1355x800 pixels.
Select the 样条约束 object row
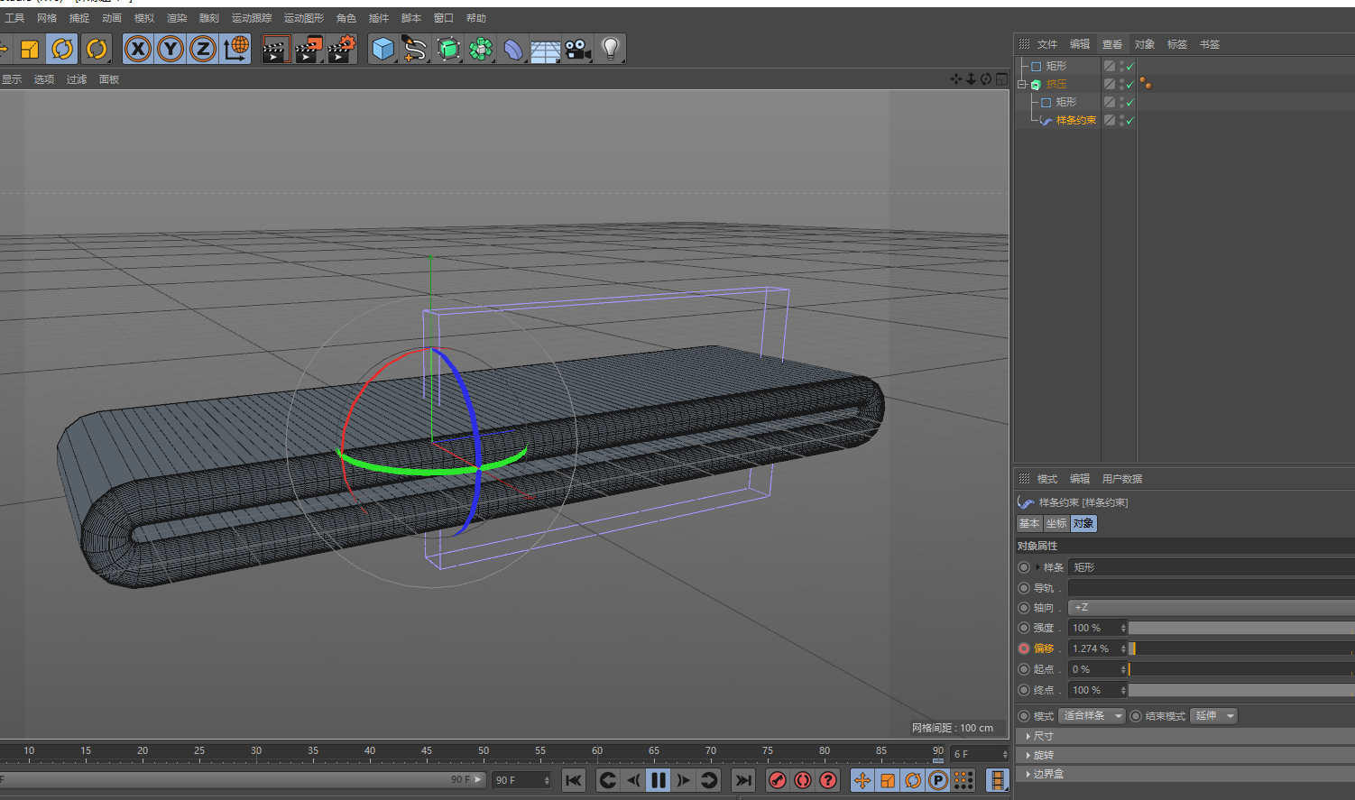pyautogui.click(x=1076, y=120)
